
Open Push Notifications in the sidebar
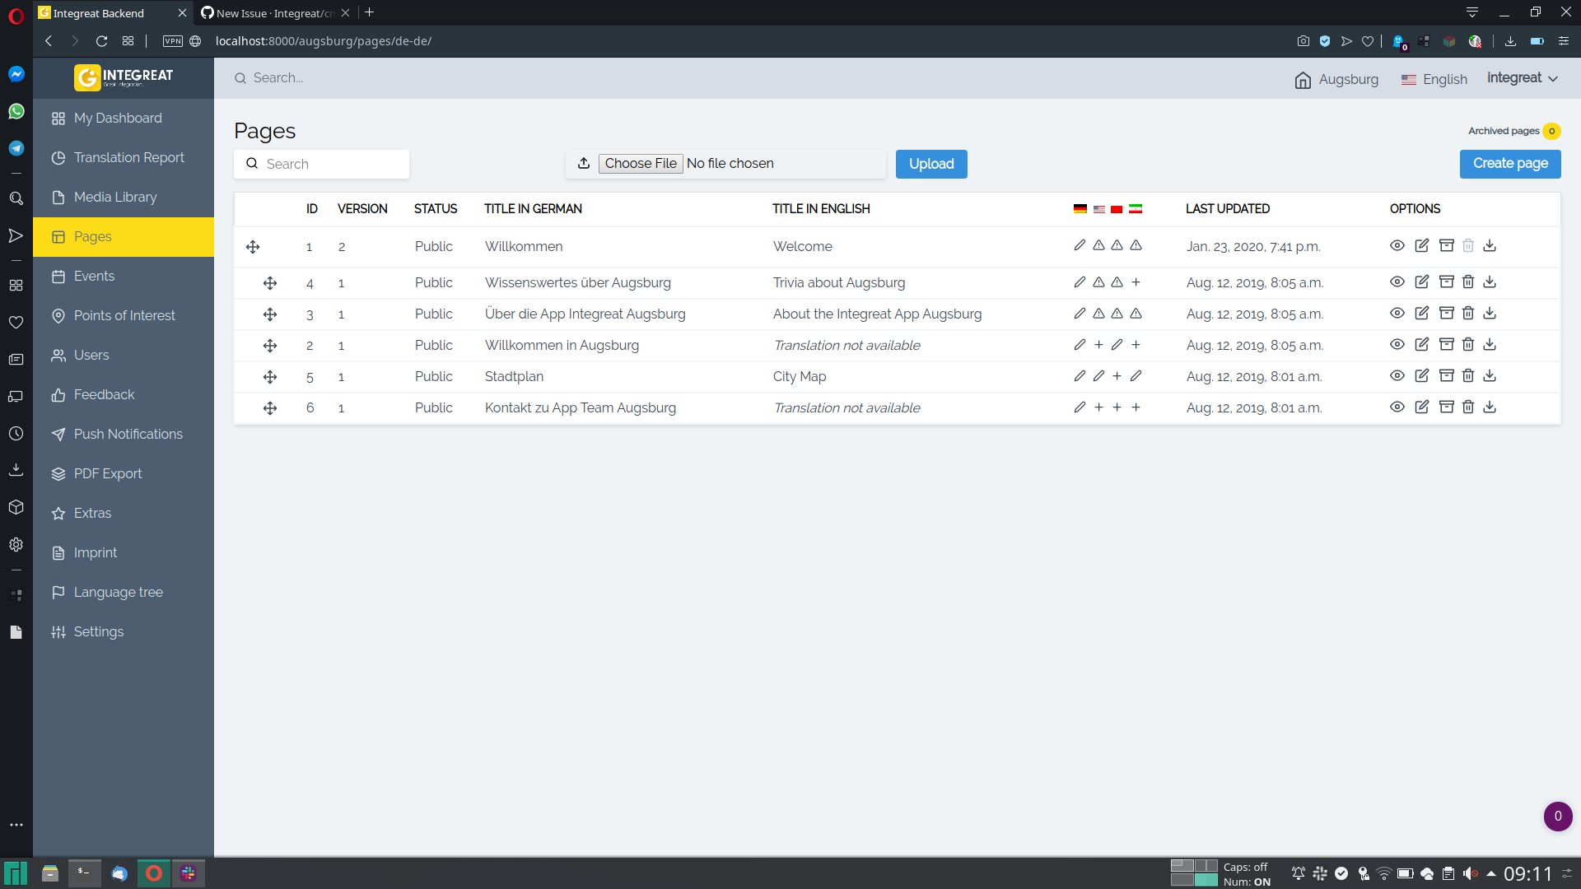(128, 434)
